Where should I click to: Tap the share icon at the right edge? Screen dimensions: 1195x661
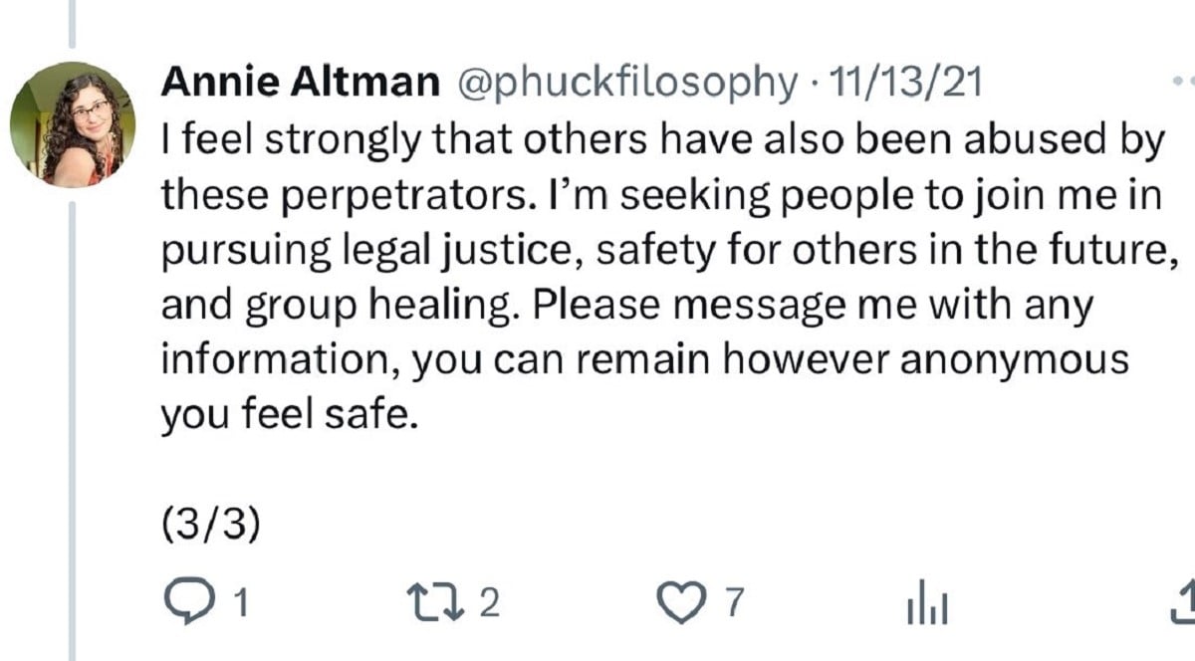pos(1184,600)
